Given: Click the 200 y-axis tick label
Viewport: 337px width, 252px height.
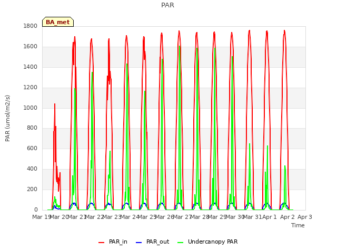Looking at the screenshot, I should coord(32,189).
